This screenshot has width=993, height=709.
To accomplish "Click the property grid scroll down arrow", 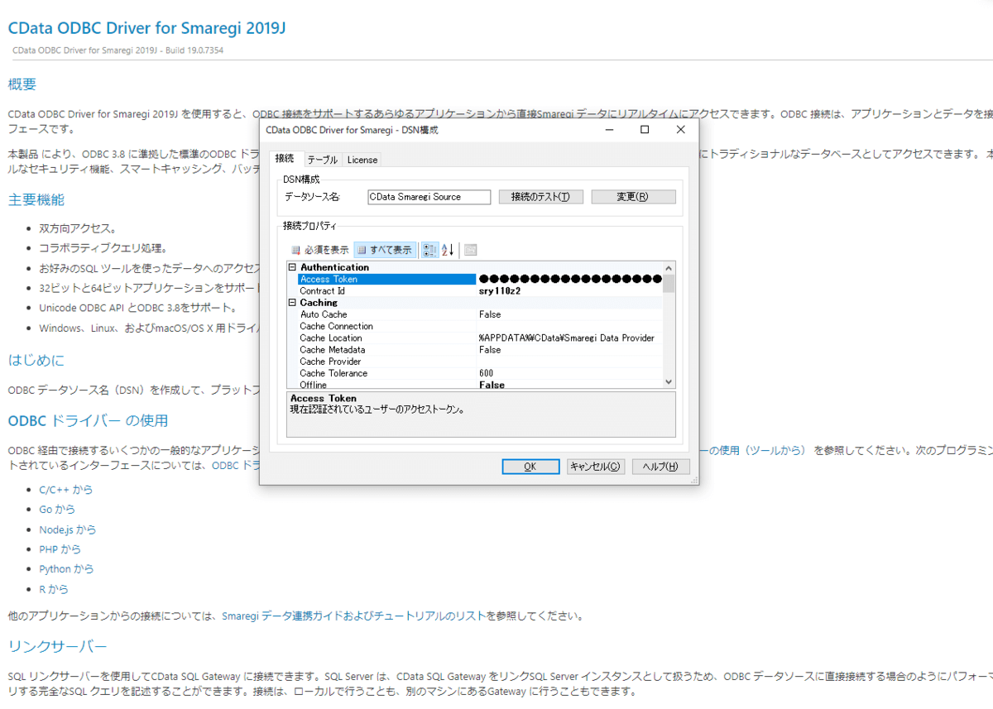I will pyautogui.click(x=669, y=381).
